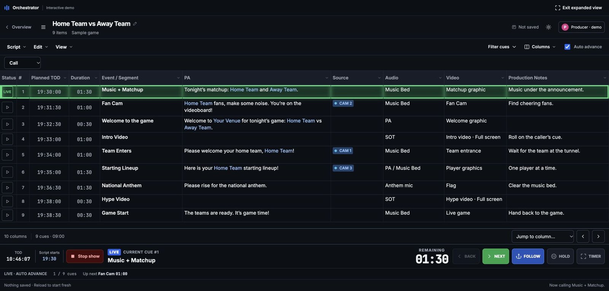Expand Event / Segment column header menu

click(178, 78)
